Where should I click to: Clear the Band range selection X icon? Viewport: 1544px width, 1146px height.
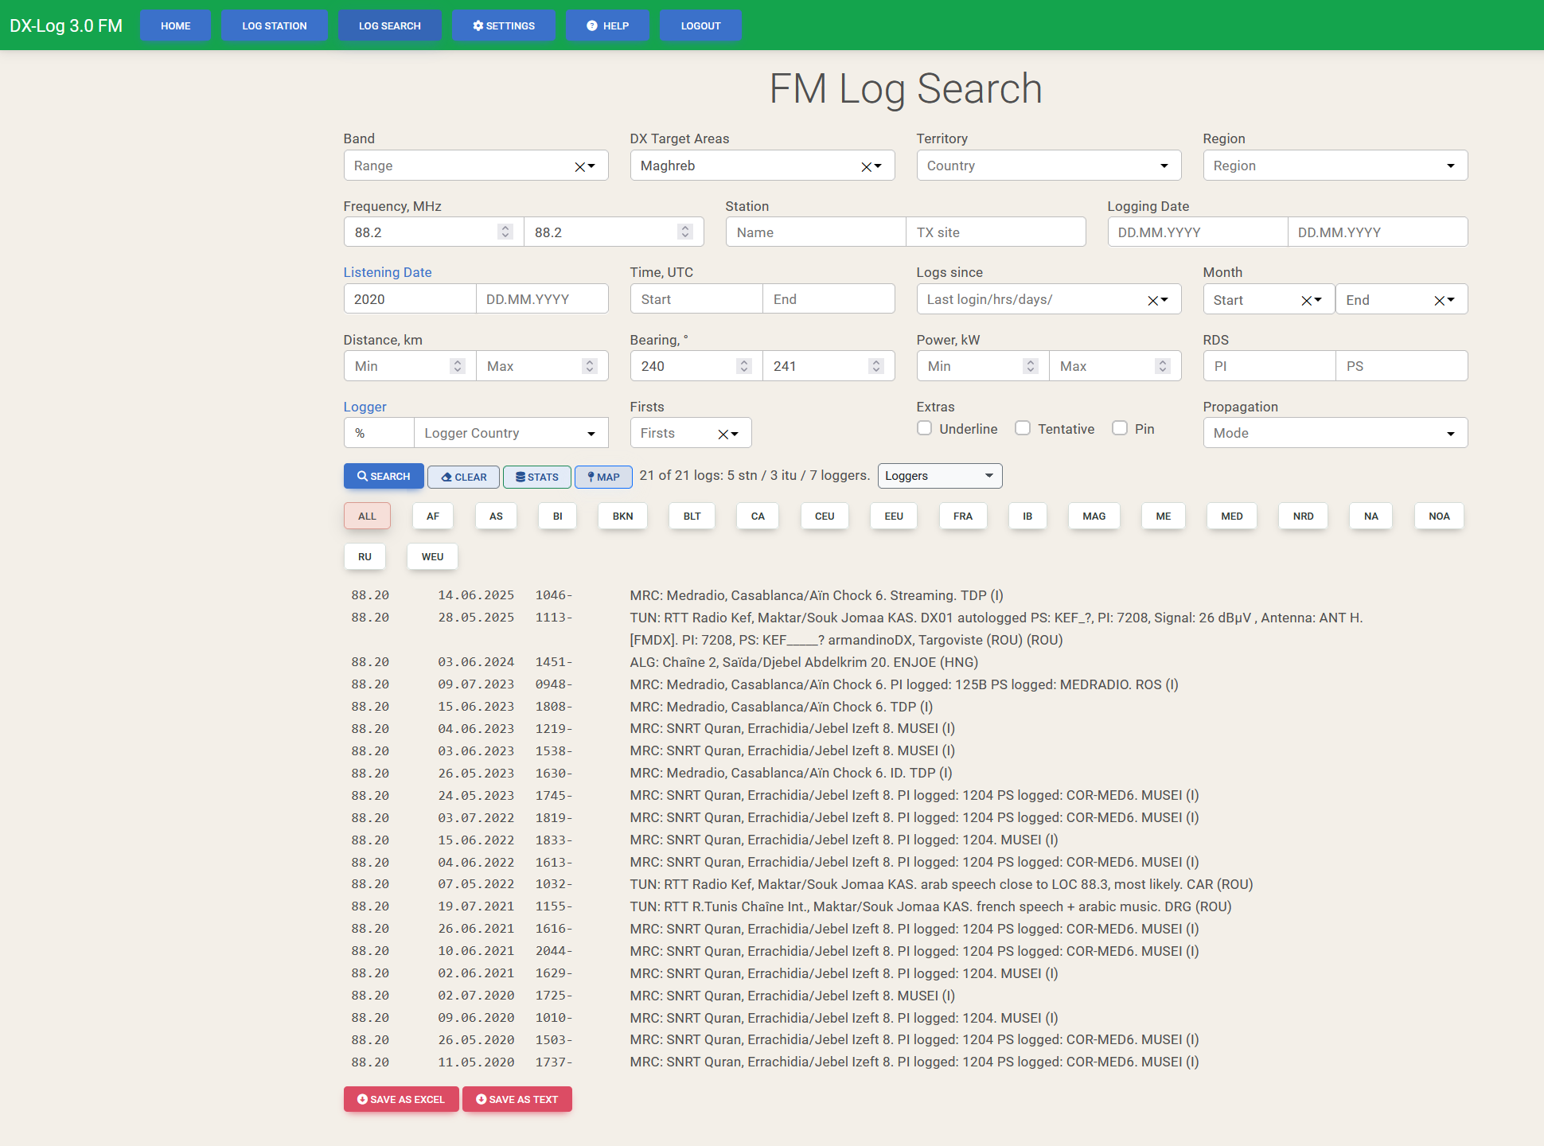point(579,166)
